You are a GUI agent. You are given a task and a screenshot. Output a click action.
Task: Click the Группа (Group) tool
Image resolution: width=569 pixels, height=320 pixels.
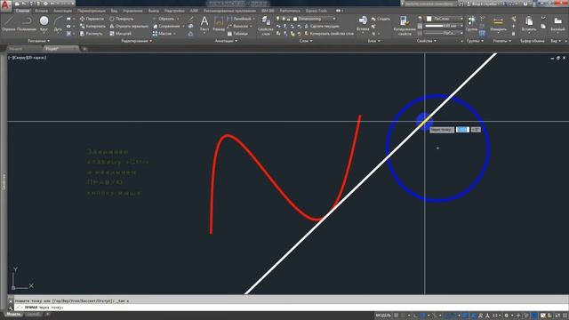pos(471,24)
